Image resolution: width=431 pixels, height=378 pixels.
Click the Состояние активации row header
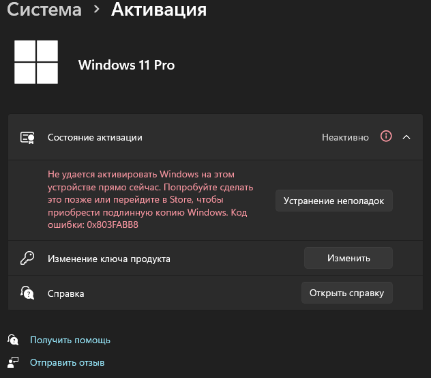[x=95, y=137]
